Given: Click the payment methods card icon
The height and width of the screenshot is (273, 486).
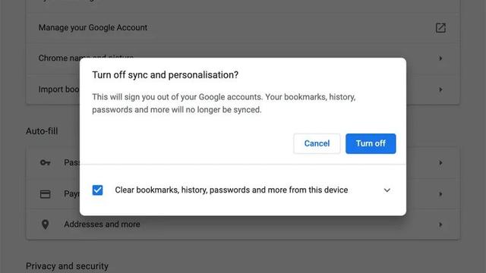Looking at the screenshot, I should click(x=46, y=194).
